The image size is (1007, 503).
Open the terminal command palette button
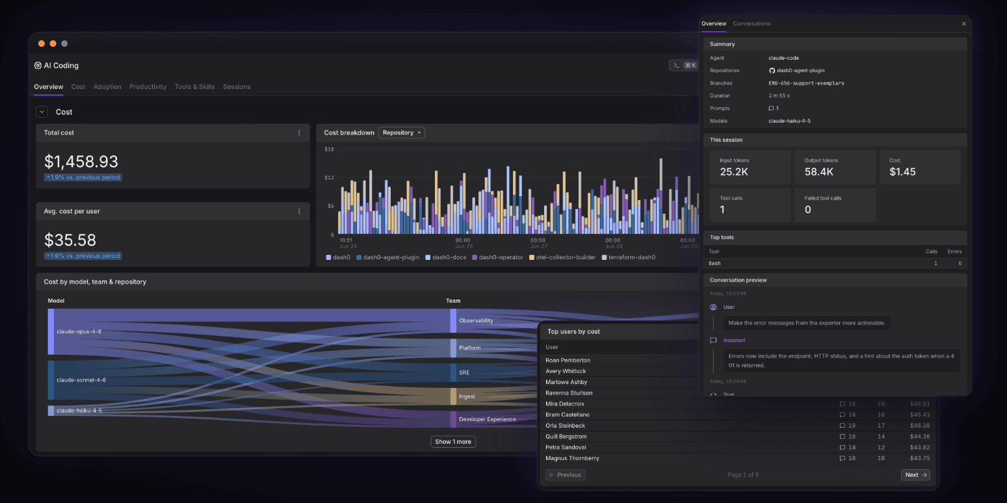coord(684,65)
